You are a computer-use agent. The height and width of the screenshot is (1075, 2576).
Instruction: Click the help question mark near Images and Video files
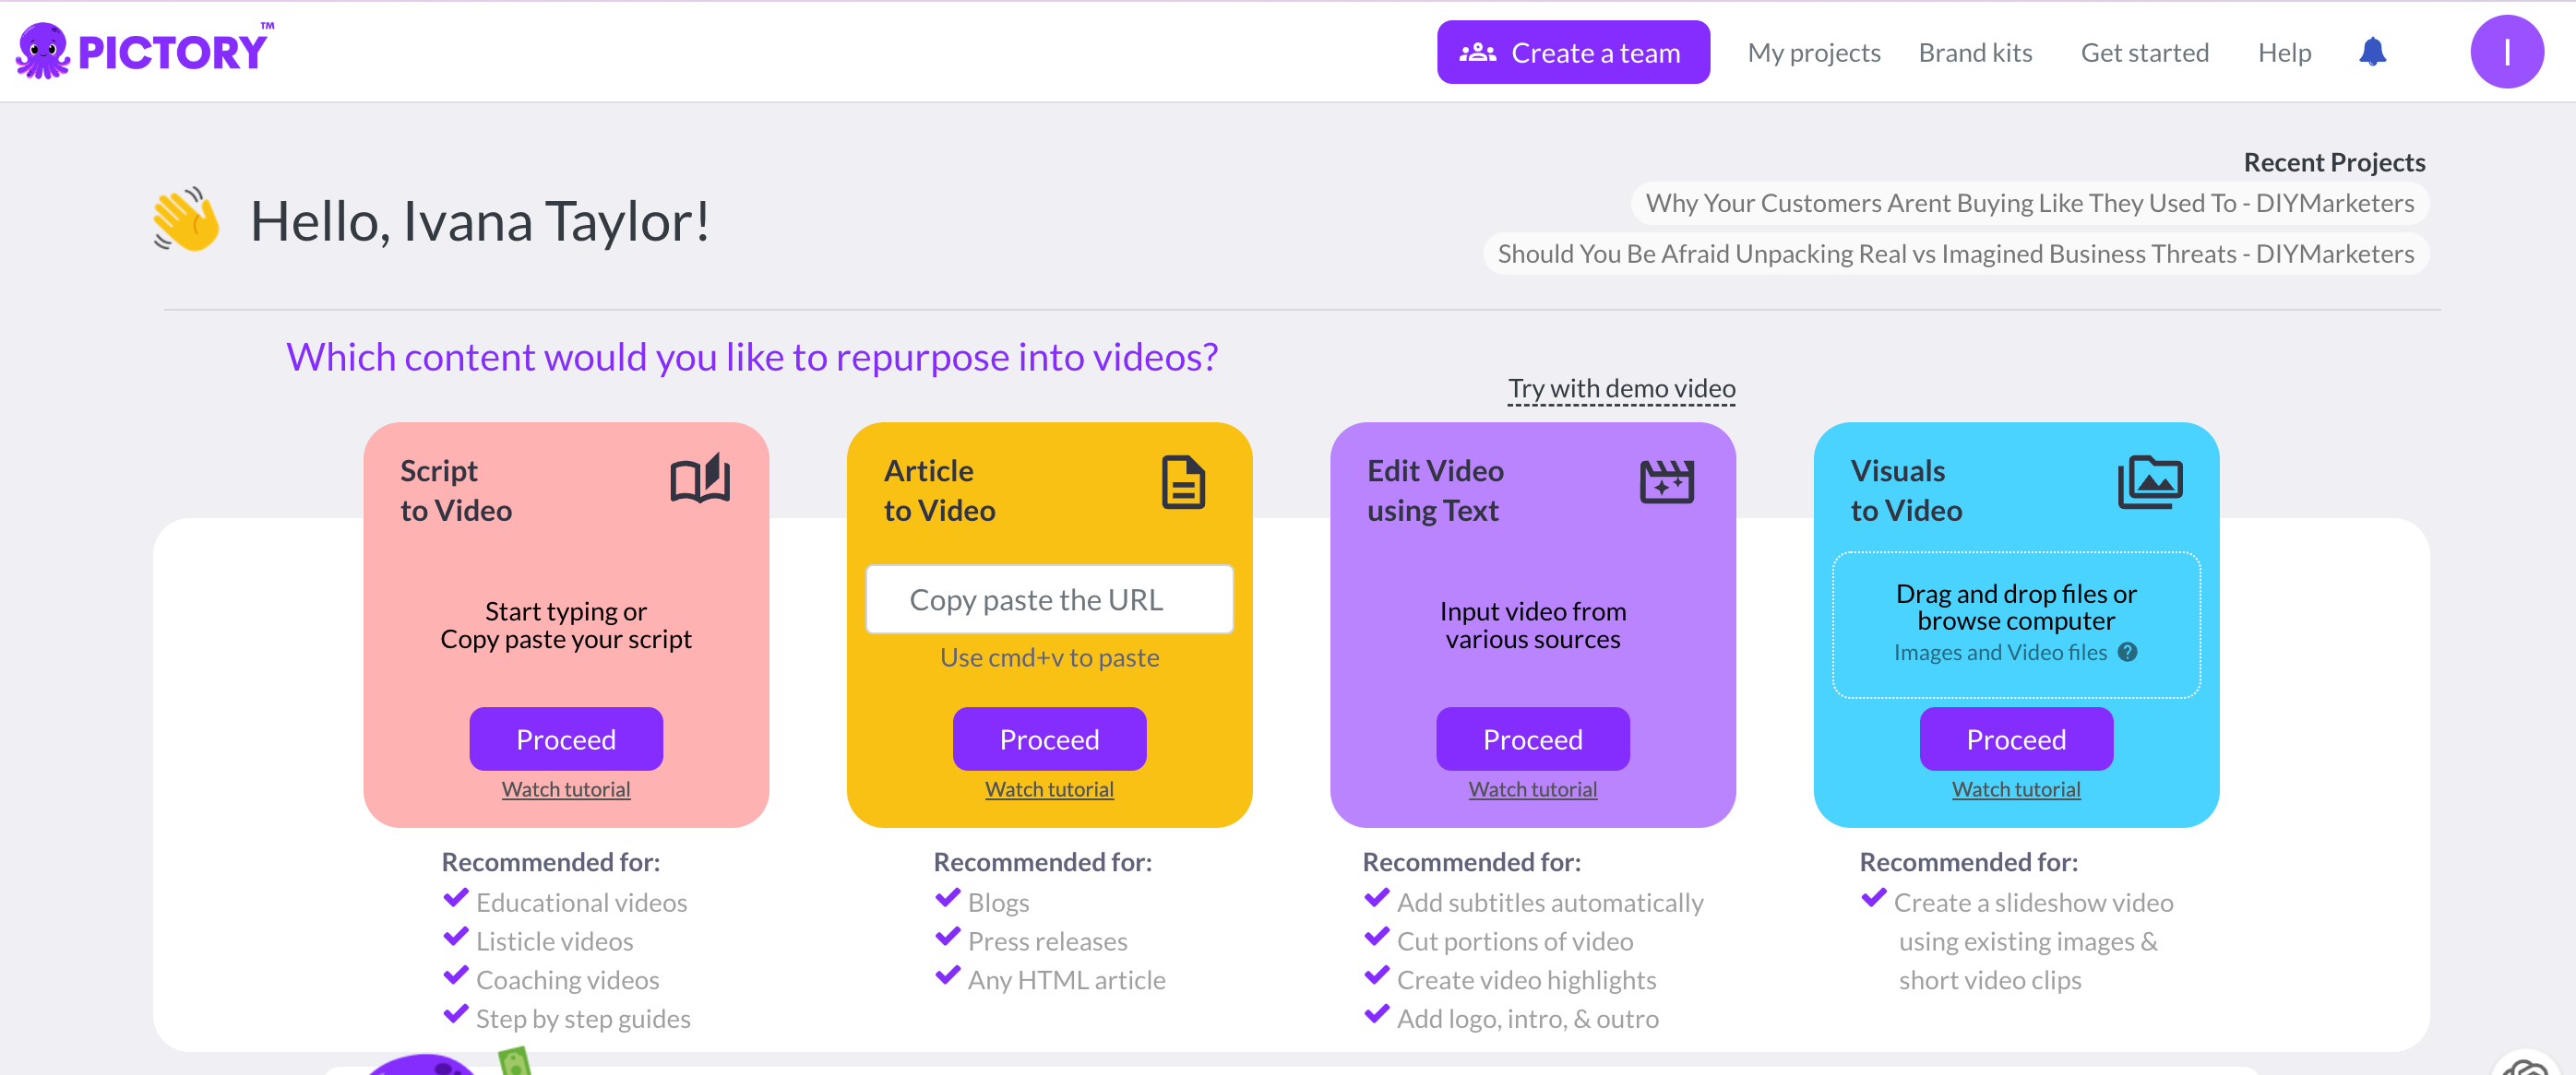pyautogui.click(x=2128, y=653)
